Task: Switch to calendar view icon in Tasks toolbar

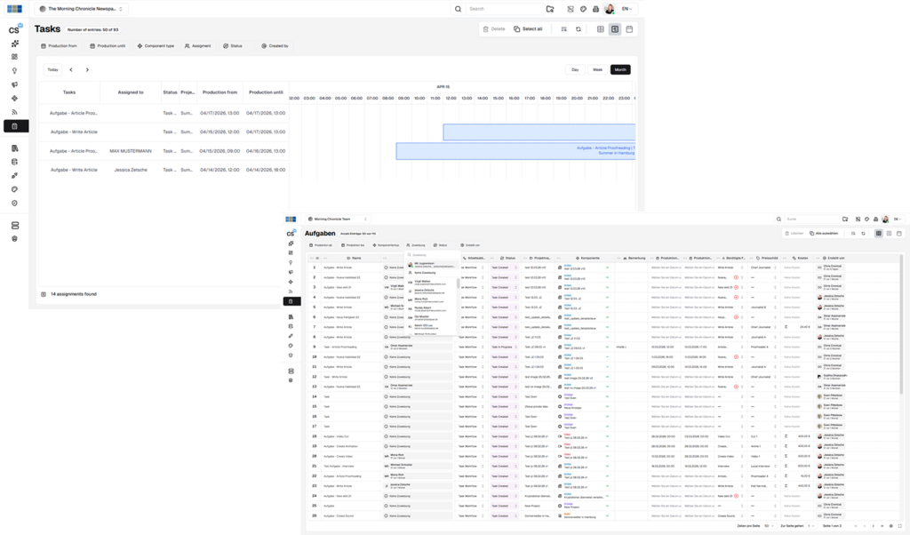Action: click(x=629, y=28)
